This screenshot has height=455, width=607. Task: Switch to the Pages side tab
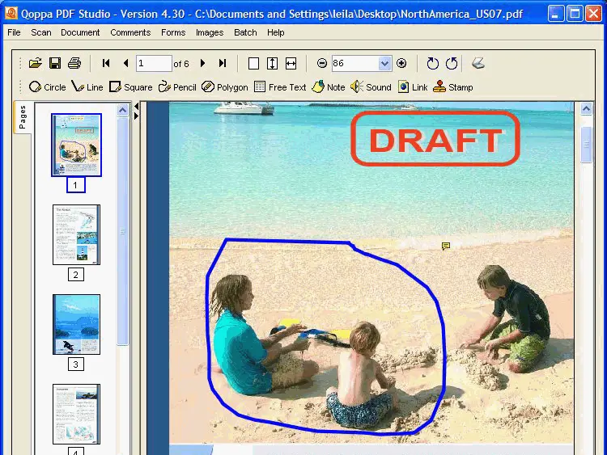23,118
